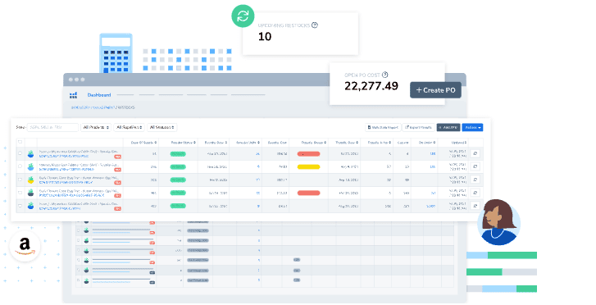Viewport: 596px width, 305px height.
Task: Refresh the fifth table row via its icon
Action: click(x=475, y=206)
